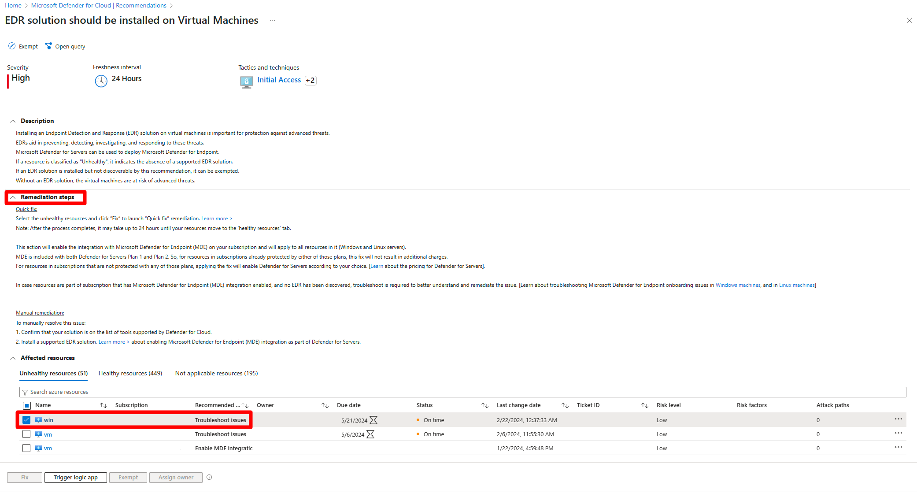Check the checkbox for Enable MDE row
This screenshot has height=493, width=917.
click(26, 448)
